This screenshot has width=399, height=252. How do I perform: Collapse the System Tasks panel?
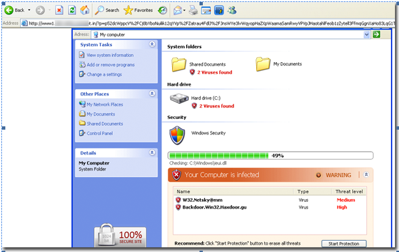click(x=152, y=44)
